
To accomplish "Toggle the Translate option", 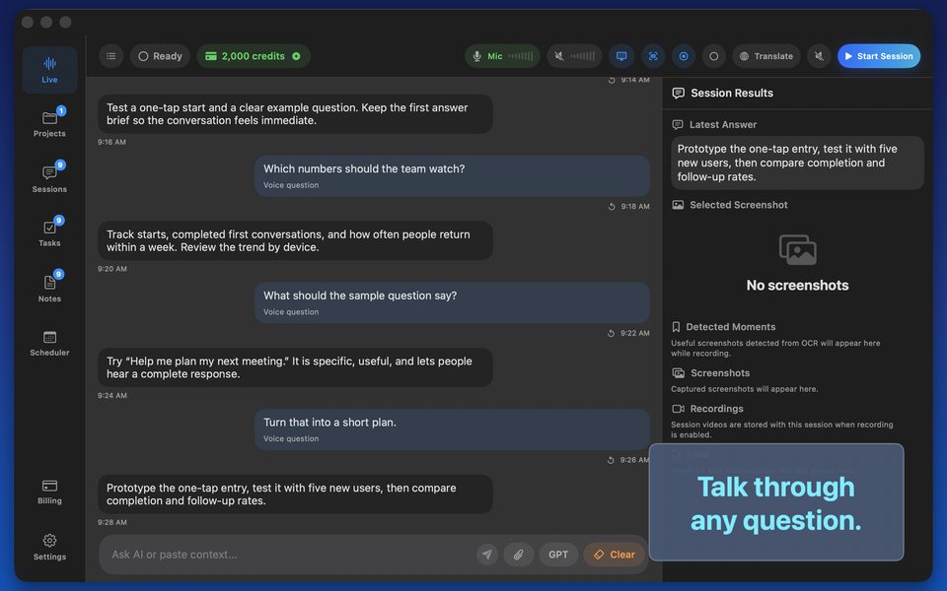I will [766, 56].
